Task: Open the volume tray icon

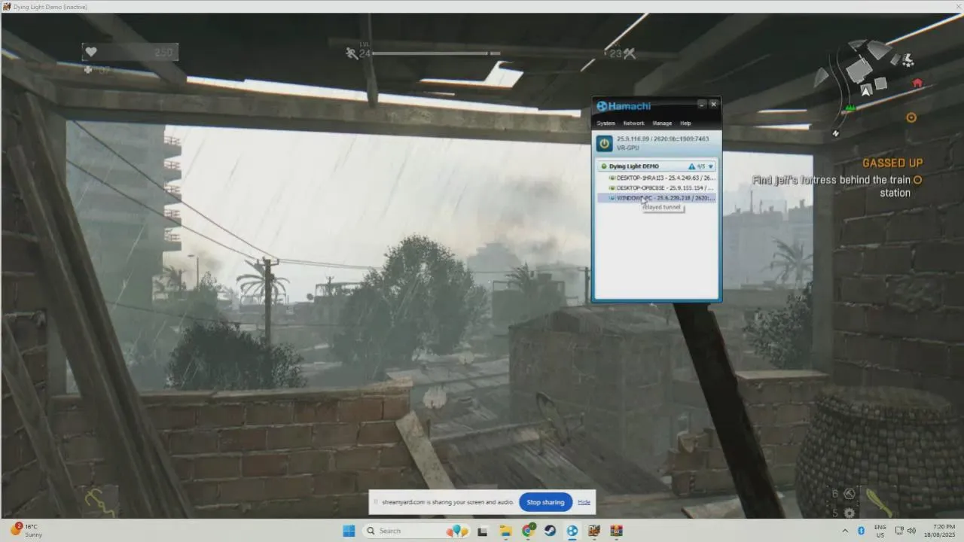Action: click(x=911, y=531)
